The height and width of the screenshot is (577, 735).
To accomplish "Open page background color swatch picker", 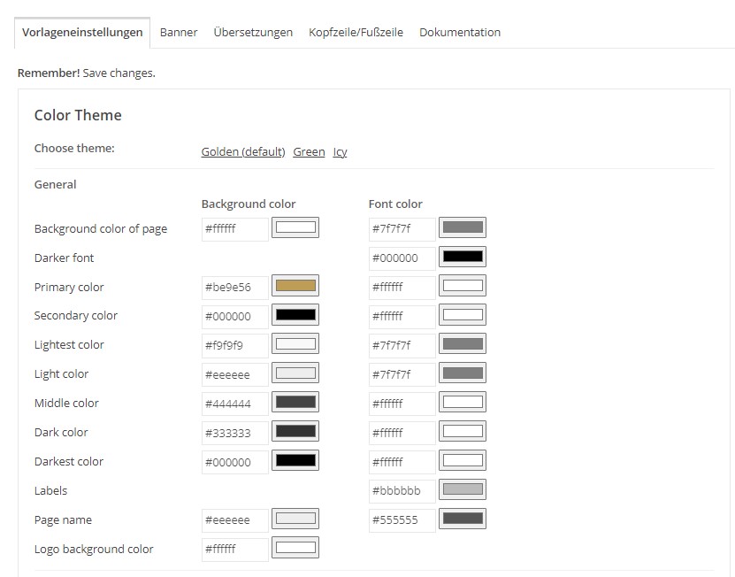I will pyautogui.click(x=295, y=227).
